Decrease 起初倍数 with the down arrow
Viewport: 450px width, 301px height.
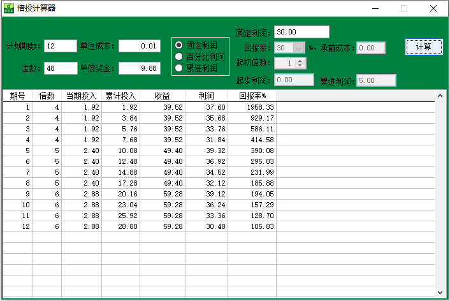coord(300,66)
